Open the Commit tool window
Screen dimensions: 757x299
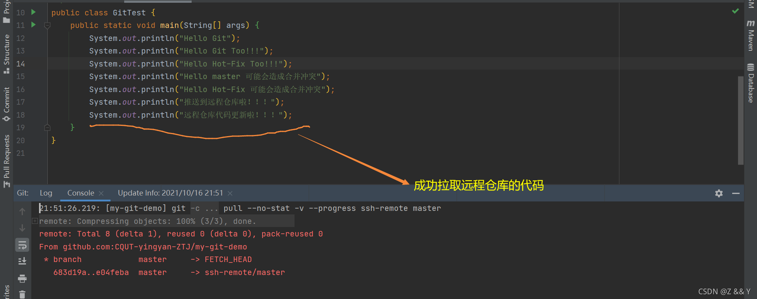point(6,104)
